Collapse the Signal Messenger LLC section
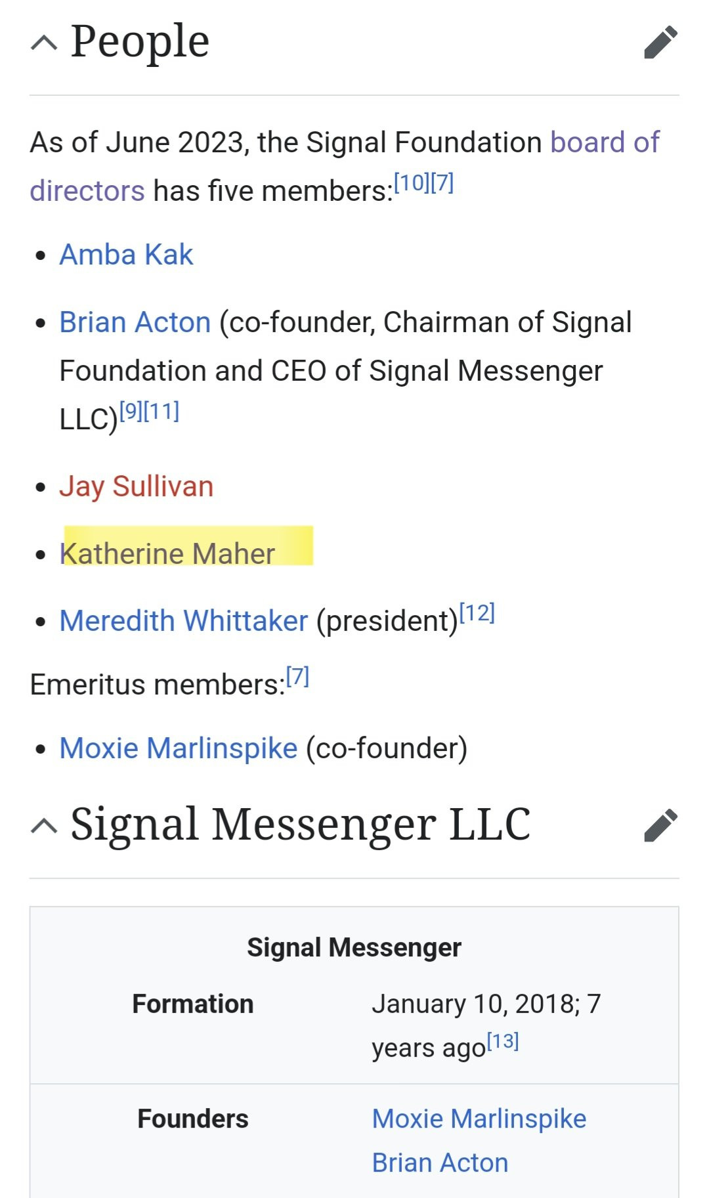709x1198 pixels. (x=44, y=826)
